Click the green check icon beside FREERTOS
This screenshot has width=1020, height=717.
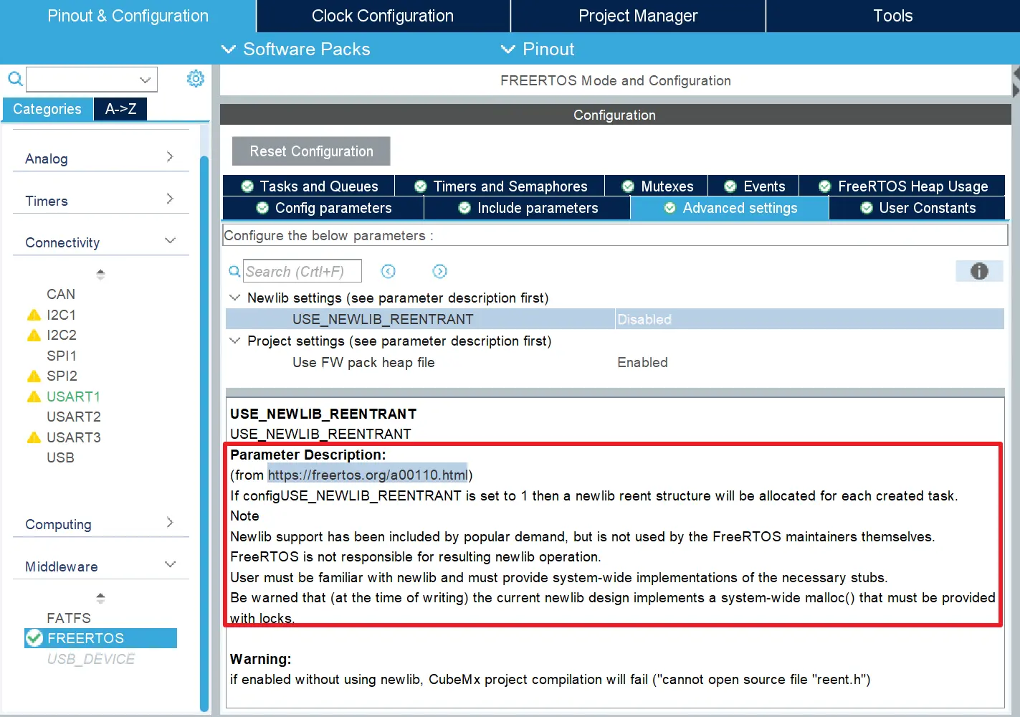[x=34, y=638]
